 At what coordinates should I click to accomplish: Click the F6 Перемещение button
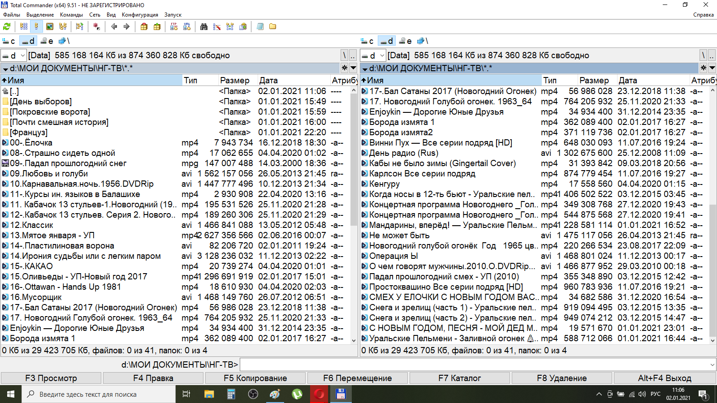pyautogui.click(x=358, y=378)
